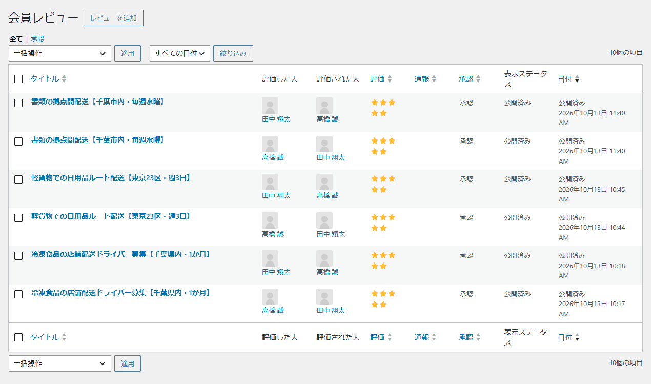Select checkbox of 軽貨物 row dated 10:45 AM
The height and width of the screenshot is (384, 651).
point(18,179)
